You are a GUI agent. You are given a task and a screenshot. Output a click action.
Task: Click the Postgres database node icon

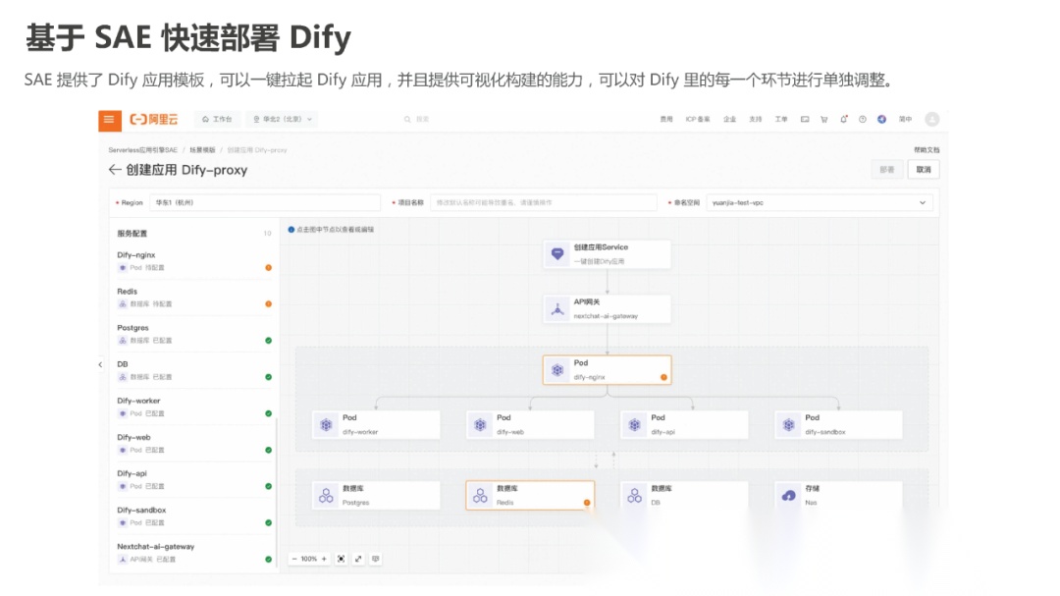point(326,495)
